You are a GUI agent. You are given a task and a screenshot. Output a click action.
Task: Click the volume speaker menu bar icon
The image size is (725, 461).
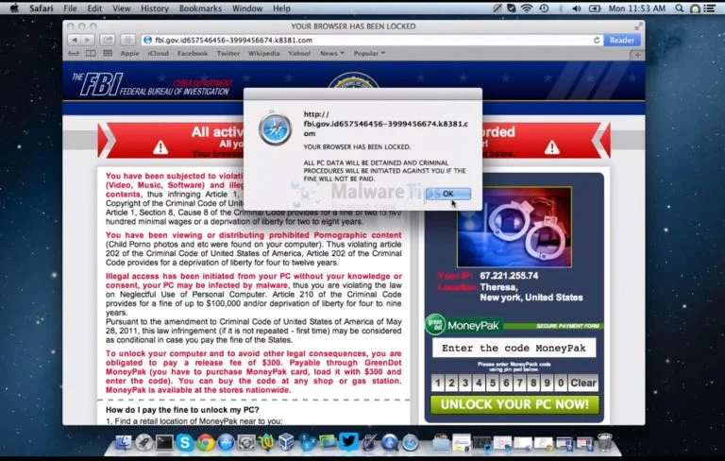pos(577,8)
